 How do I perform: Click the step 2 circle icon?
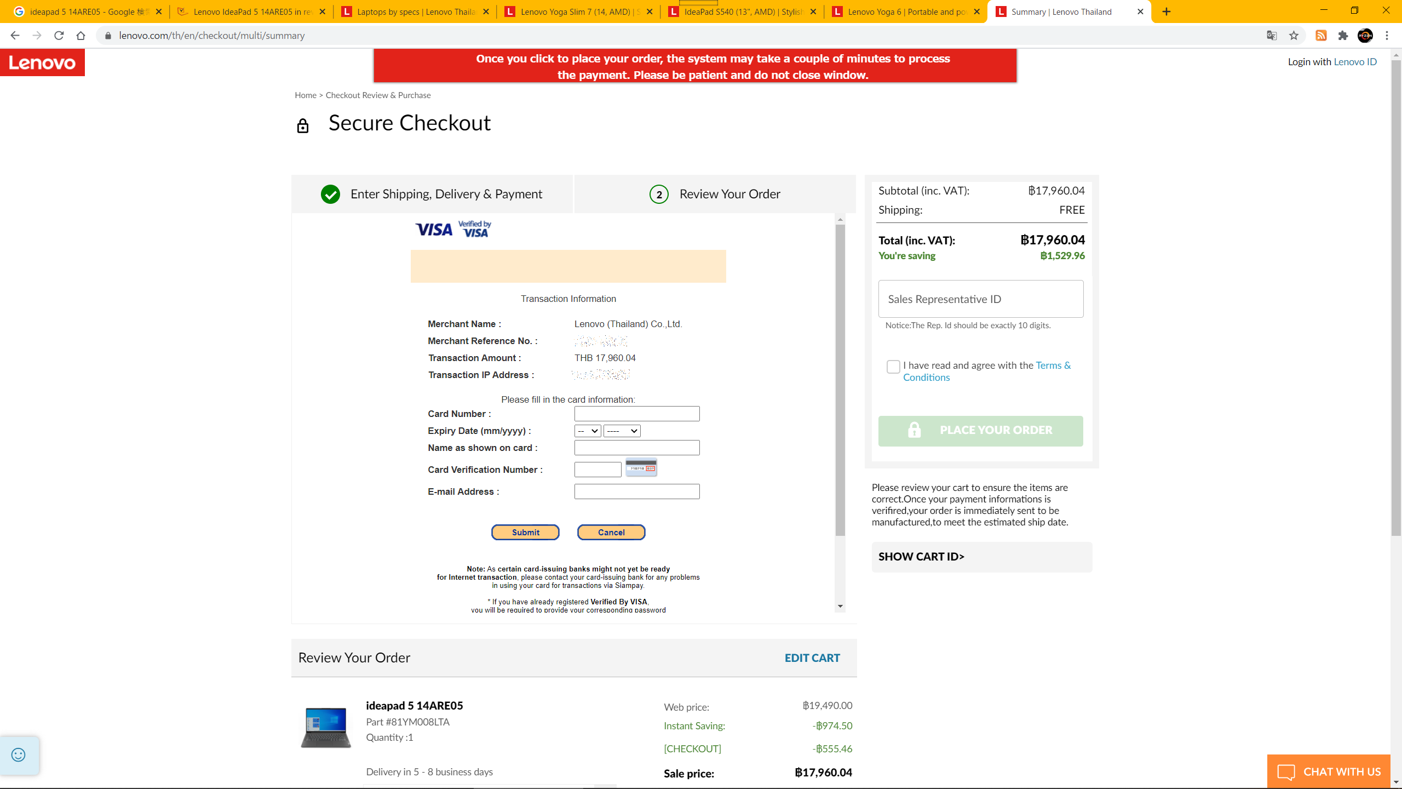pyautogui.click(x=659, y=194)
